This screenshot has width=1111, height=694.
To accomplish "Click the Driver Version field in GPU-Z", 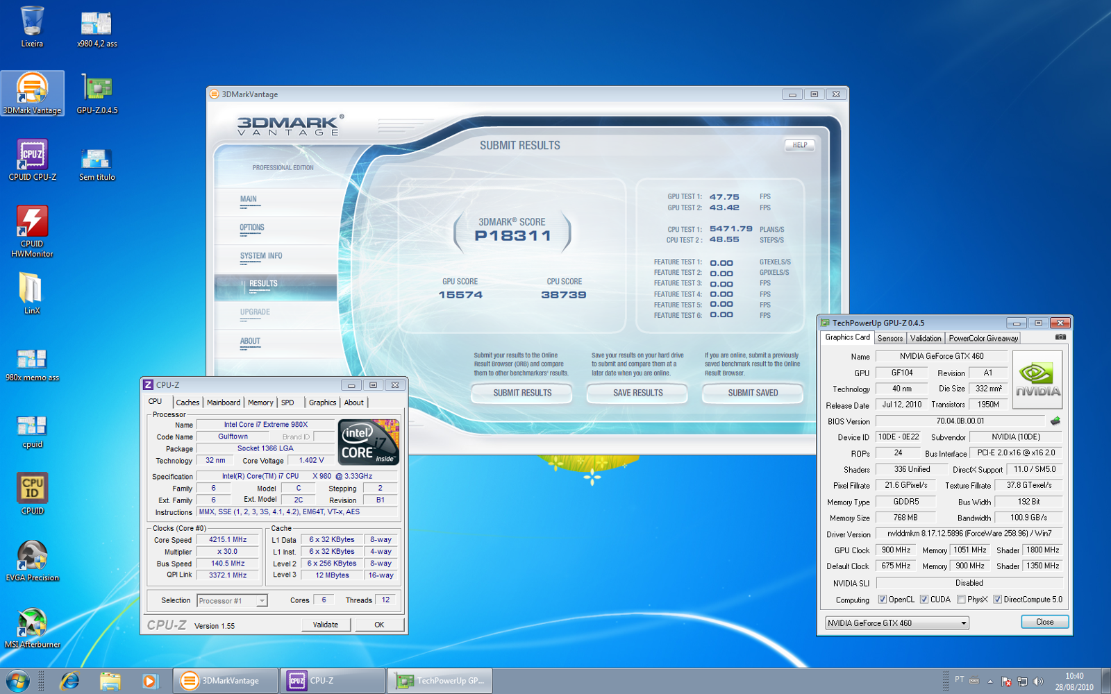I will (x=969, y=534).
